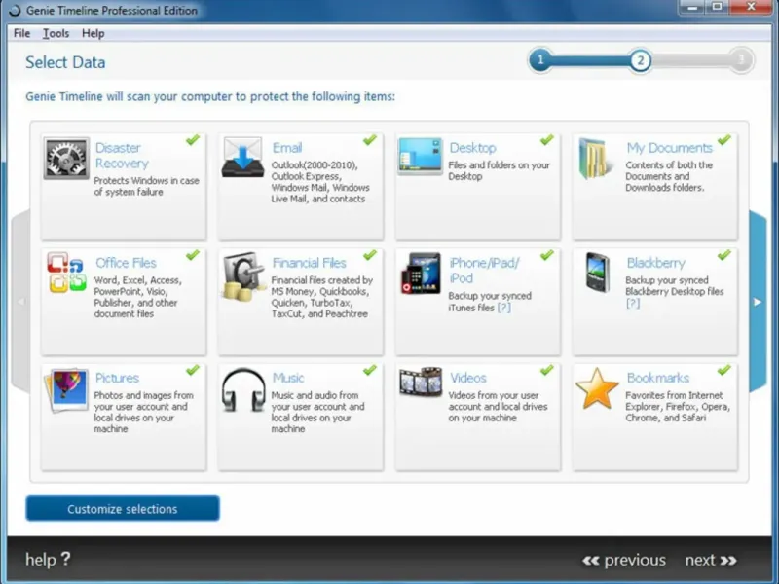779x584 pixels.
Task: Open the Help menu
Action: (93, 33)
